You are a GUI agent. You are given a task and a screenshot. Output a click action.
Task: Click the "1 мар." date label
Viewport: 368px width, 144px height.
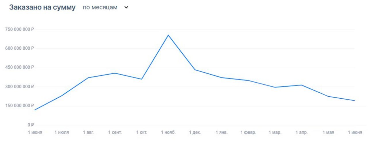275,133
